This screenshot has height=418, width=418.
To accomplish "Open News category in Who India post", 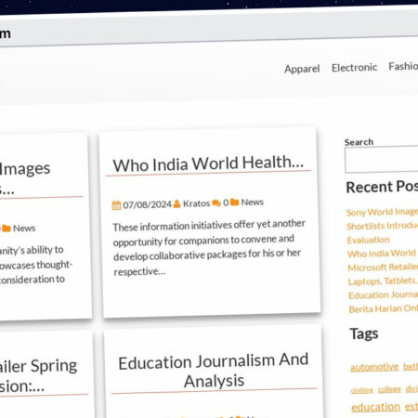I will click(252, 202).
